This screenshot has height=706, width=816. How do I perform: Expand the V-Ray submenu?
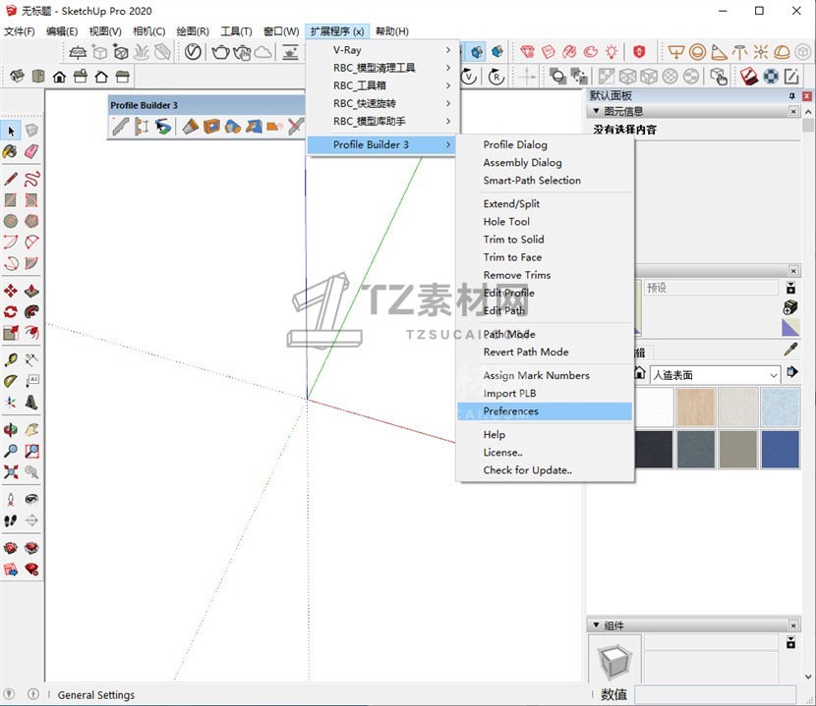383,50
